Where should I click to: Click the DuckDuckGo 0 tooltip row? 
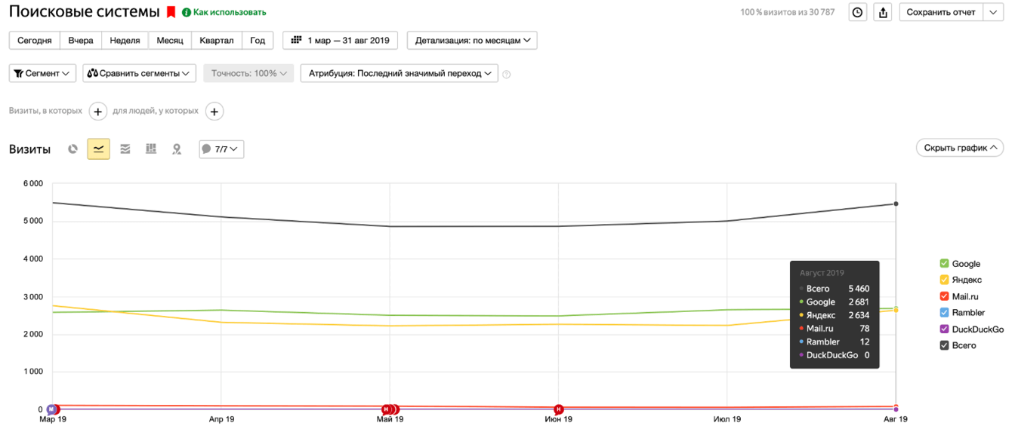tap(835, 355)
